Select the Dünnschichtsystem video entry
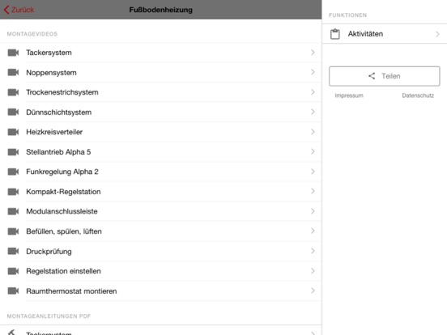 point(161,112)
